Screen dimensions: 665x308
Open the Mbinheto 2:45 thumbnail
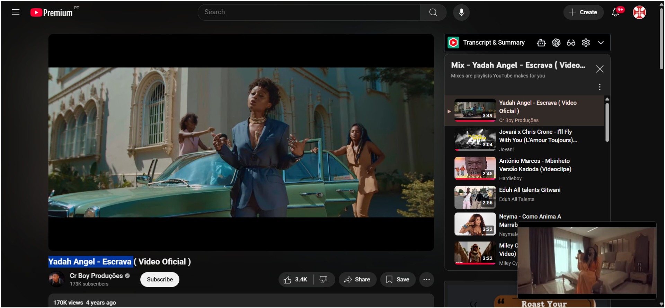pos(475,168)
